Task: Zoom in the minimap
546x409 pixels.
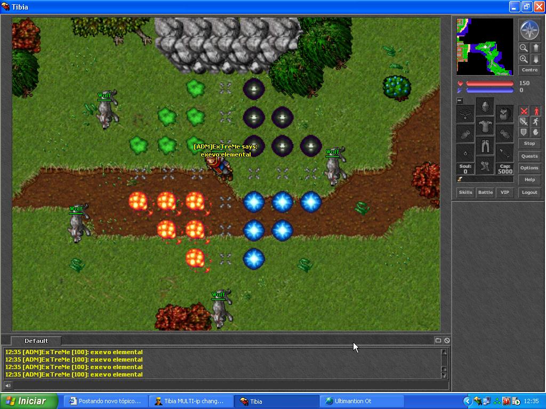Action: 524,59
